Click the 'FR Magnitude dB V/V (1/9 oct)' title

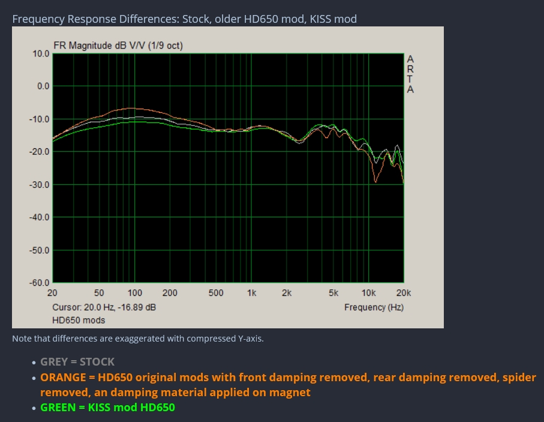118,46
